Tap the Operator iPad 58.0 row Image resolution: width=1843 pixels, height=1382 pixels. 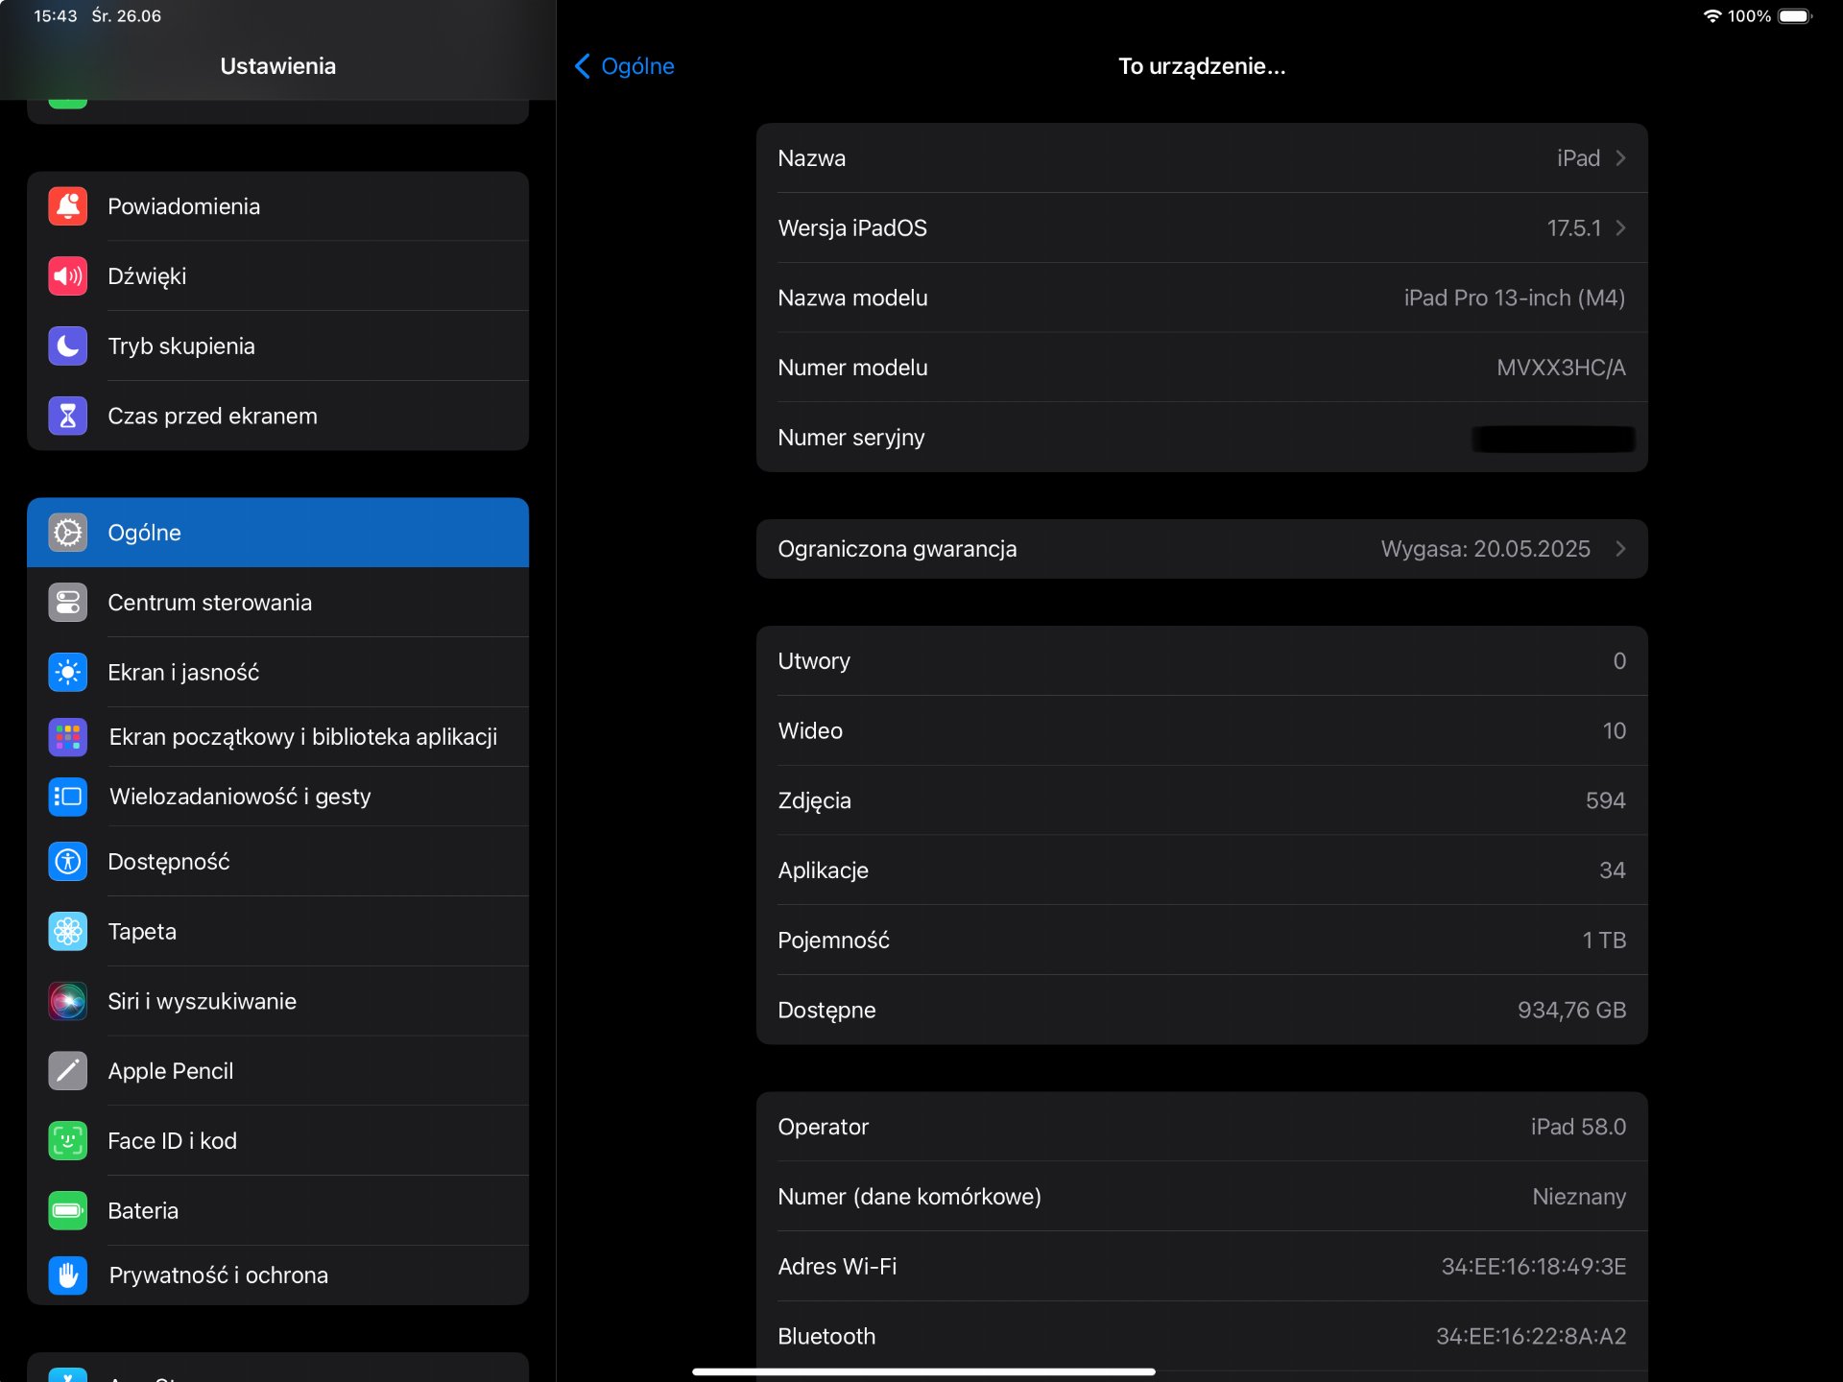pyautogui.click(x=1202, y=1128)
